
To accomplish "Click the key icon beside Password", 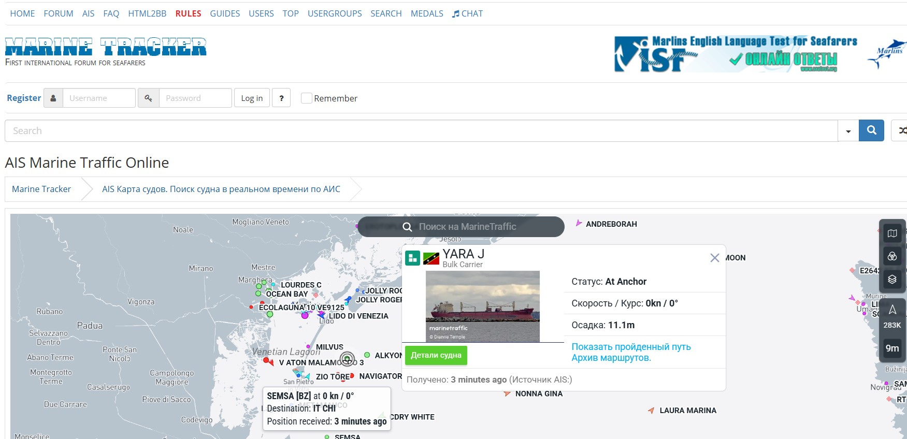I will (148, 98).
